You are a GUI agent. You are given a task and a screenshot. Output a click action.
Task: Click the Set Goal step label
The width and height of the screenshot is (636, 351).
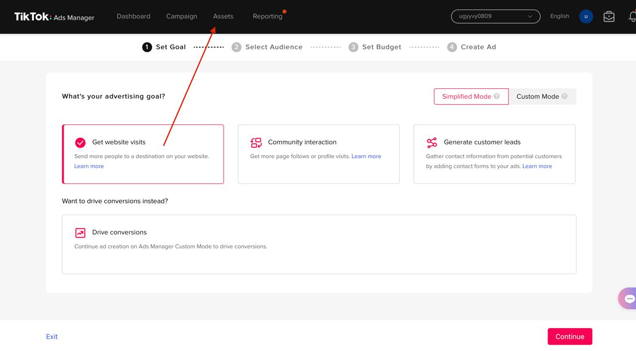click(x=171, y=47)
